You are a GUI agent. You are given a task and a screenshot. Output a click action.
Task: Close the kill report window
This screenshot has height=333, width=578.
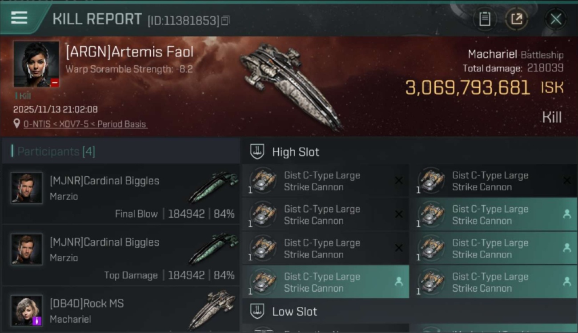pyautogui.click(x=556, y=19)
